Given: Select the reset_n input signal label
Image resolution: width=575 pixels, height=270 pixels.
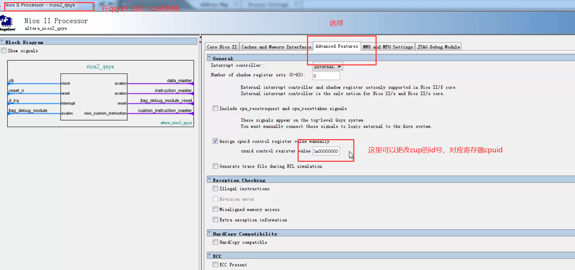Looking at the screenshot, I should click(x=16, y=91).
